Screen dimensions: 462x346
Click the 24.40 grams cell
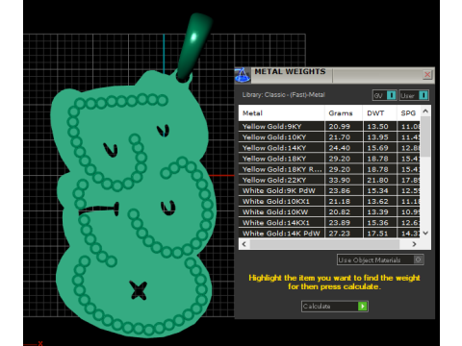tap(344, 148)
